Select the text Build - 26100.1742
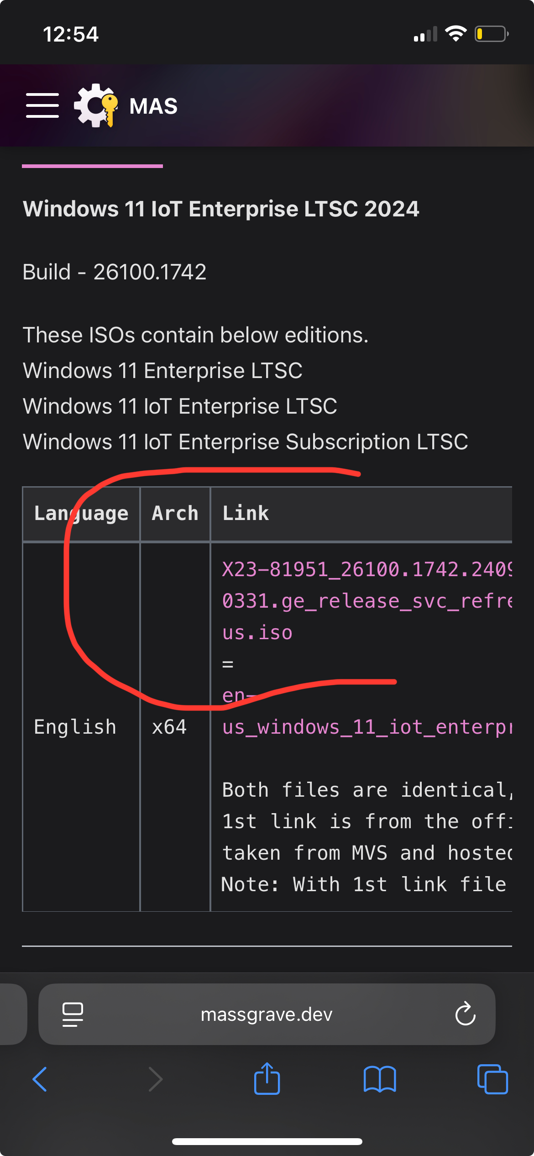This screenshot has height=1156, width=534. [115, 272]
